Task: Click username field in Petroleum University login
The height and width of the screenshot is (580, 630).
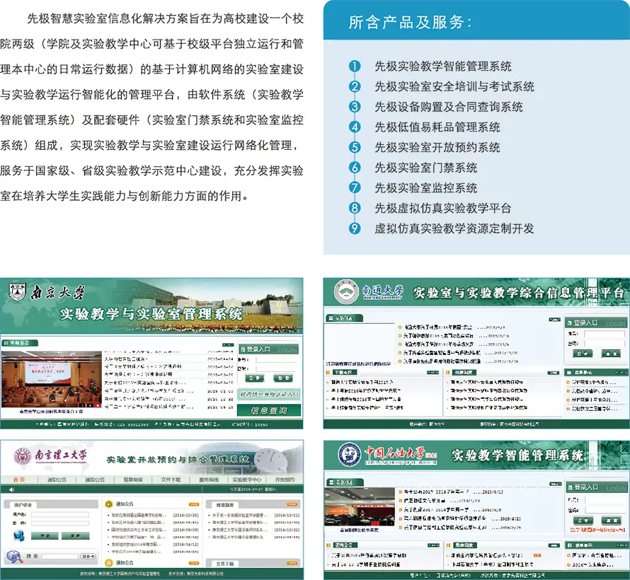Action: click(605, 500)
